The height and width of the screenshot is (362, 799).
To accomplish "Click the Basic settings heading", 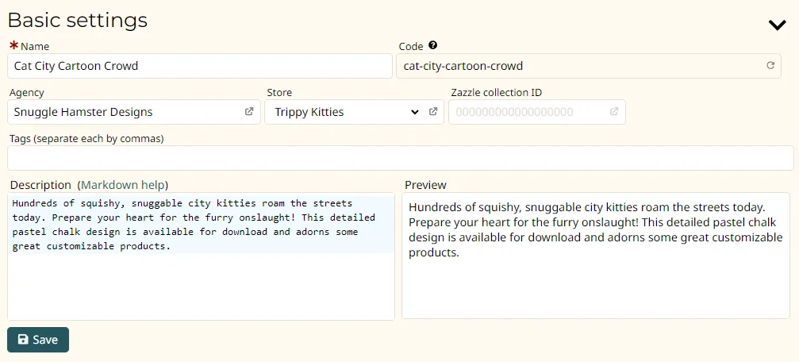I will [77, 21].
